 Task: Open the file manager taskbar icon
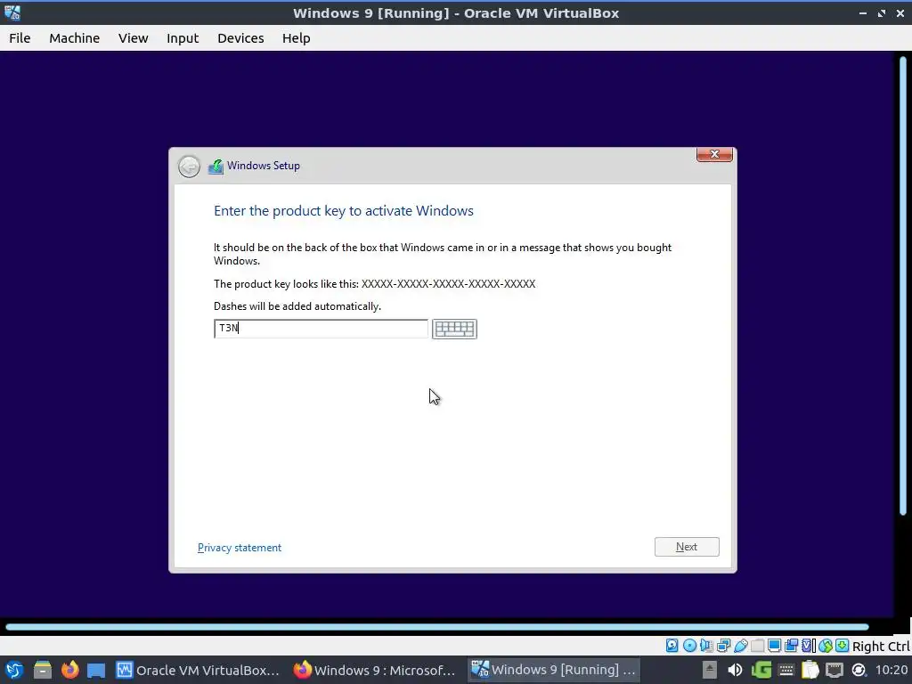click(x=43, y=670)
